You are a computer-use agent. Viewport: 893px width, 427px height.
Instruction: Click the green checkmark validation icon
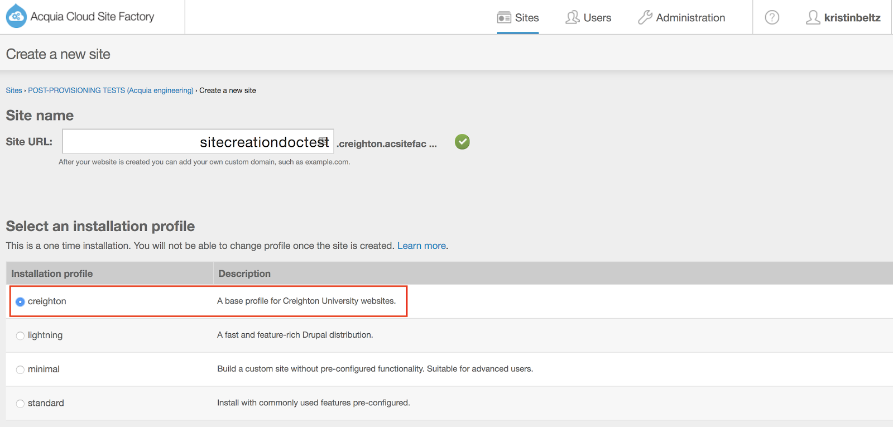(462, 142)
